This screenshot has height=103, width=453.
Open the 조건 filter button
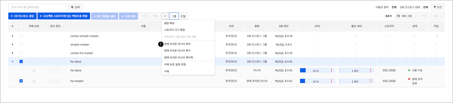point(438,7)
